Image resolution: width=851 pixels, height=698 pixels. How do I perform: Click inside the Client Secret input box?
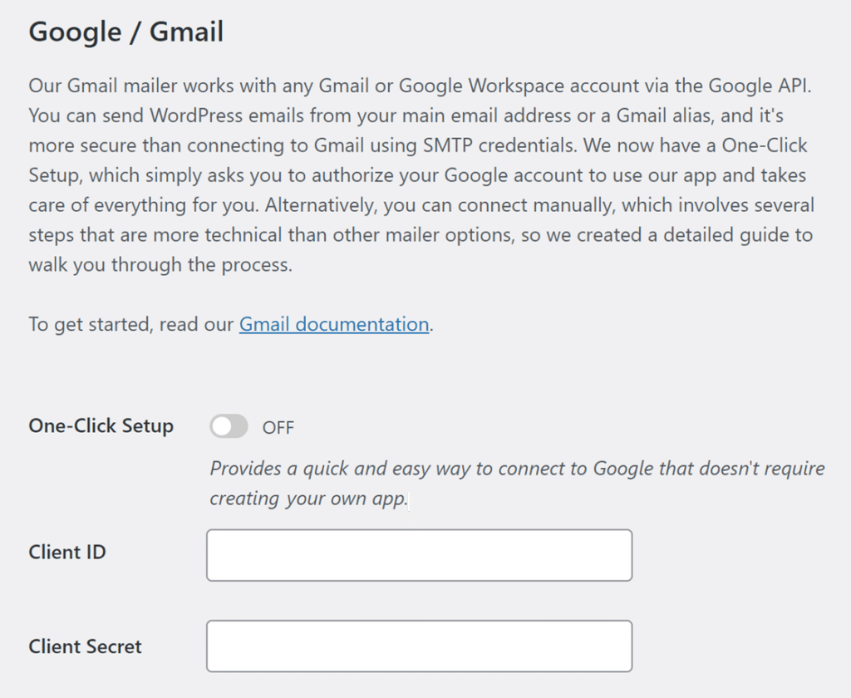(418, 646)
